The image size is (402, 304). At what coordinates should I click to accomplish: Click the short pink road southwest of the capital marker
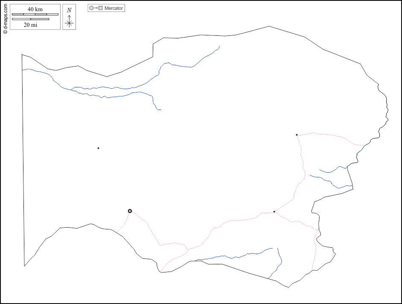coord(124,224)
